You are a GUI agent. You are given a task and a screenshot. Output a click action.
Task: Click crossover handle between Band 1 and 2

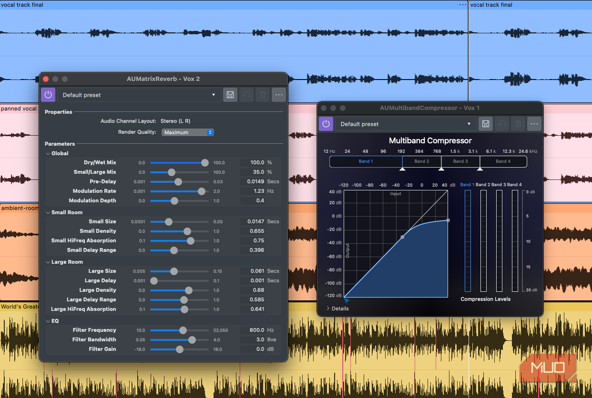pyautogui.click(x=402, y=169)
